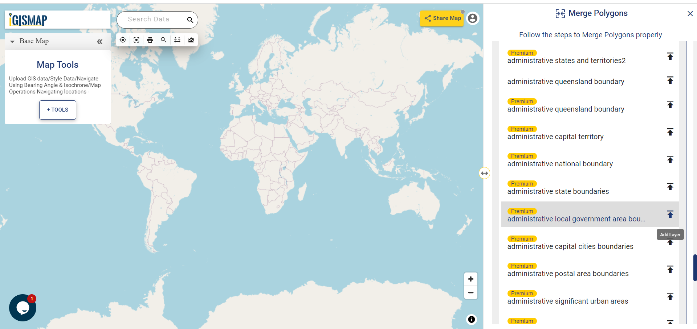This screenshot has width=697, height=329.
Task: Open the measure distance tool icon
Action: tap(177, 40)
